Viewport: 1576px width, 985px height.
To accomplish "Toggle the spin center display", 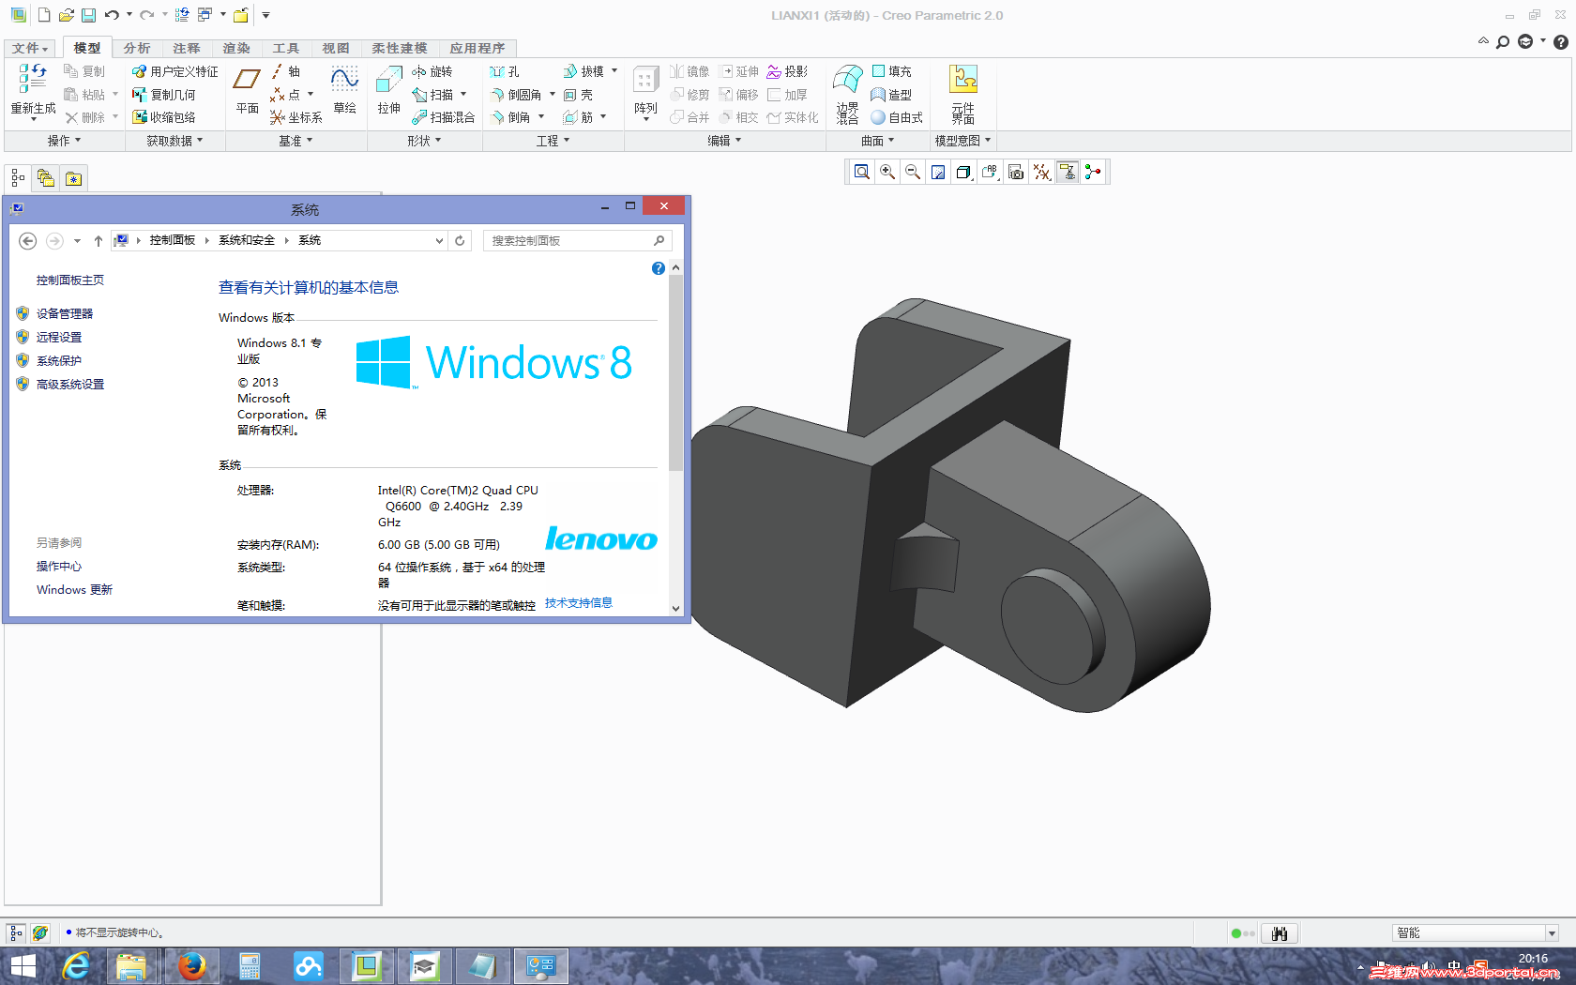I will [1093, 172].
